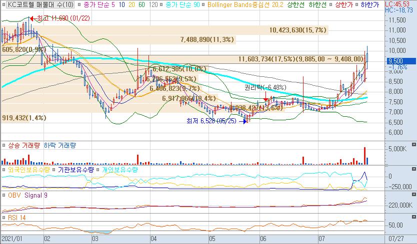
Task: Click the 605,820 volume profile label
Action: (x=24, y=49)
